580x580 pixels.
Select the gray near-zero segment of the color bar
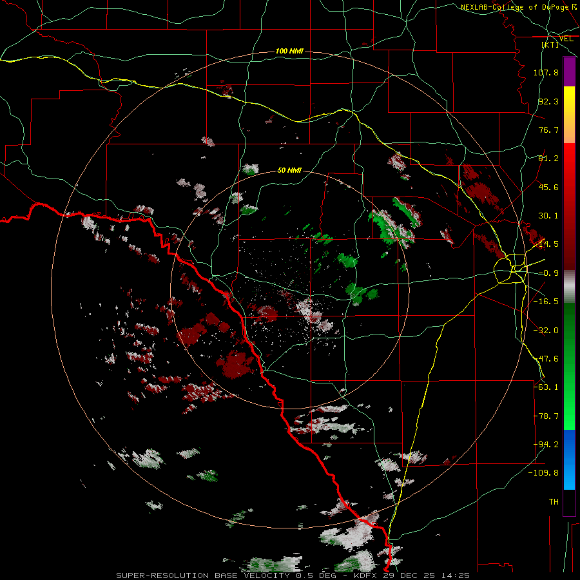569,287
